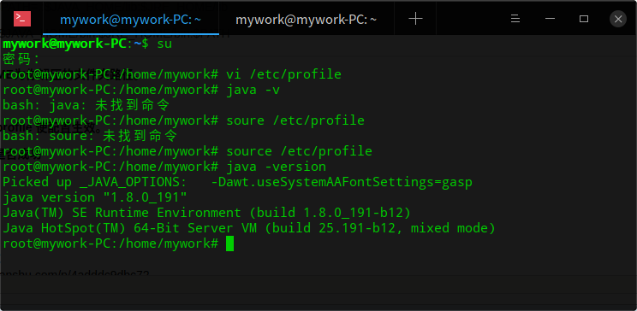This screenshot has width=637, height=311.
Task: Minimize the terminal window
Action: 550,19
